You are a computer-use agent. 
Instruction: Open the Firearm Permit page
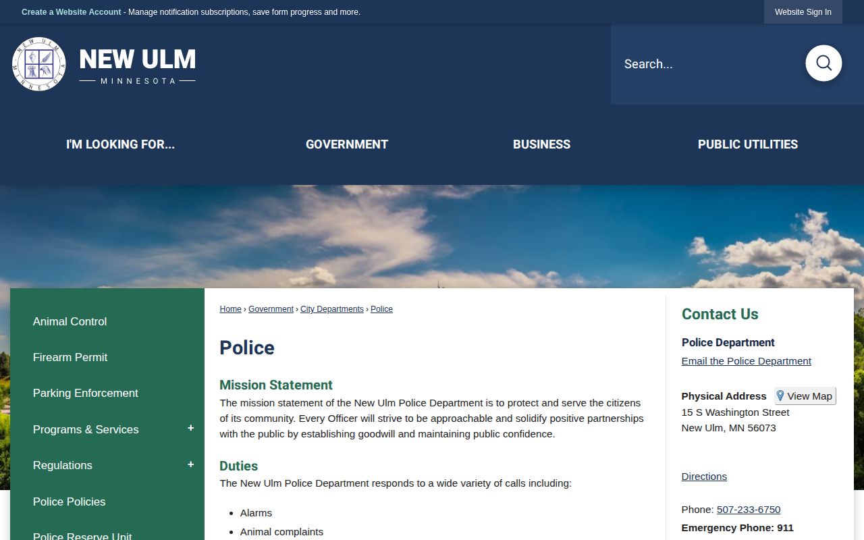pos(70,357)
